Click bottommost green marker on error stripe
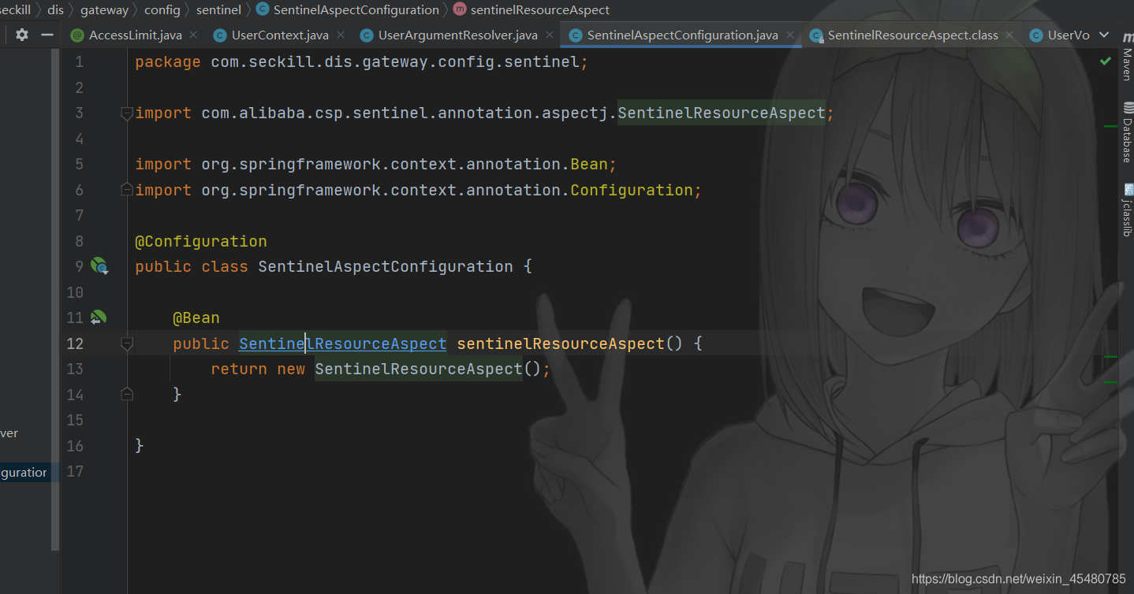The height and width of the screenshot is (594, 1134). [1110, 382]
